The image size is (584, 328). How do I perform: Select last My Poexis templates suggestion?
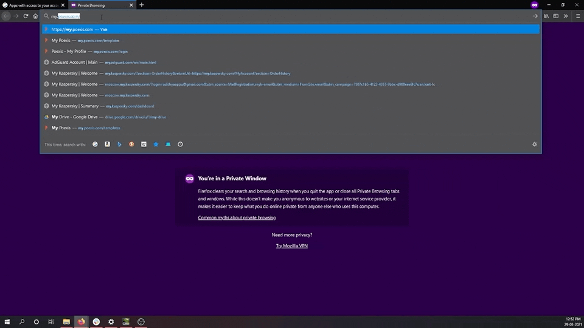coord(291,128)
